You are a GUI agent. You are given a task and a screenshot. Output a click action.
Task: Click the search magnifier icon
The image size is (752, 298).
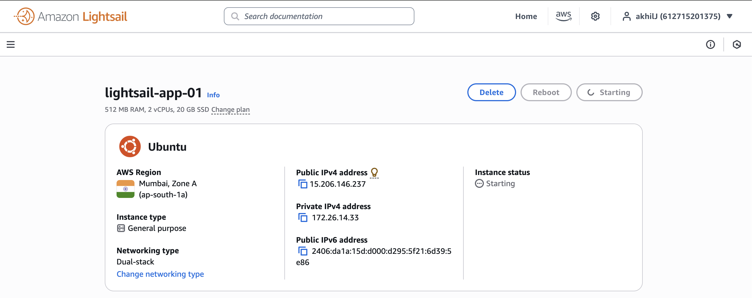[x=235, y=16]
